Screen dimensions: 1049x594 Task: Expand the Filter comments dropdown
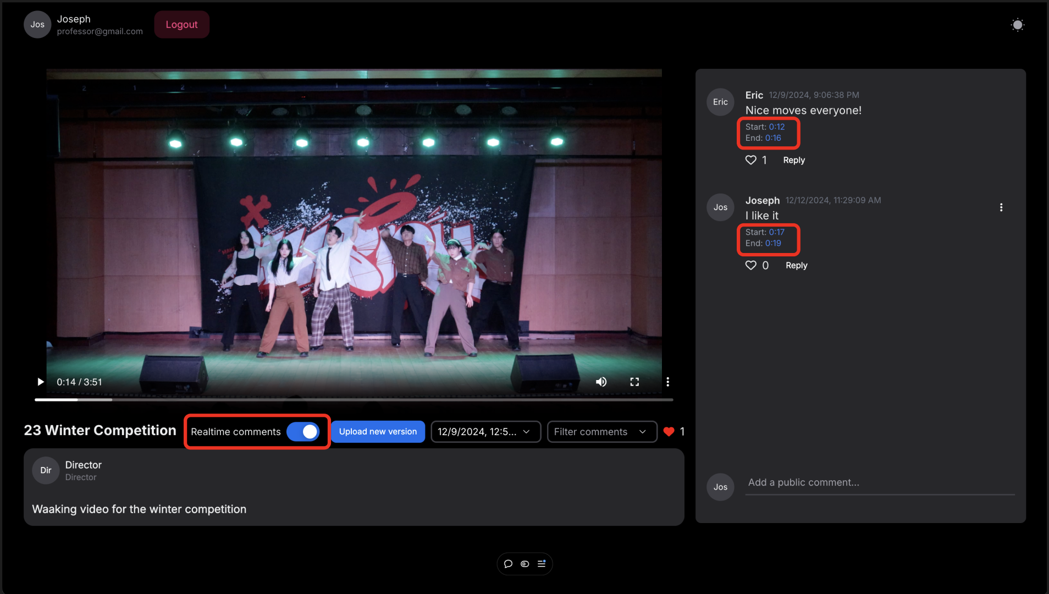[601, 432]
